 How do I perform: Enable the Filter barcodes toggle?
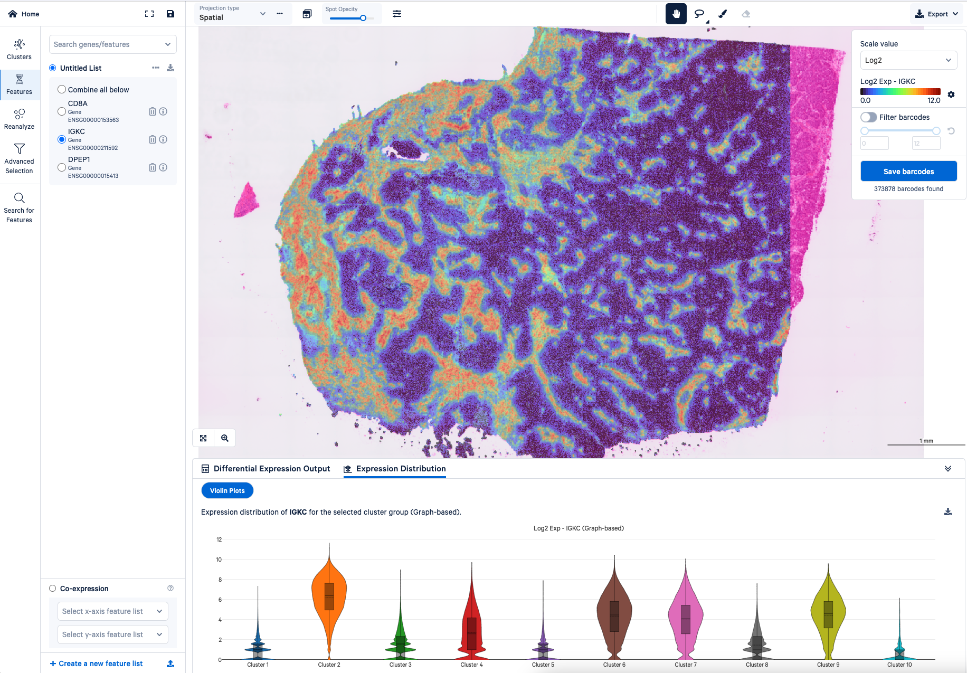coord(868,117)
